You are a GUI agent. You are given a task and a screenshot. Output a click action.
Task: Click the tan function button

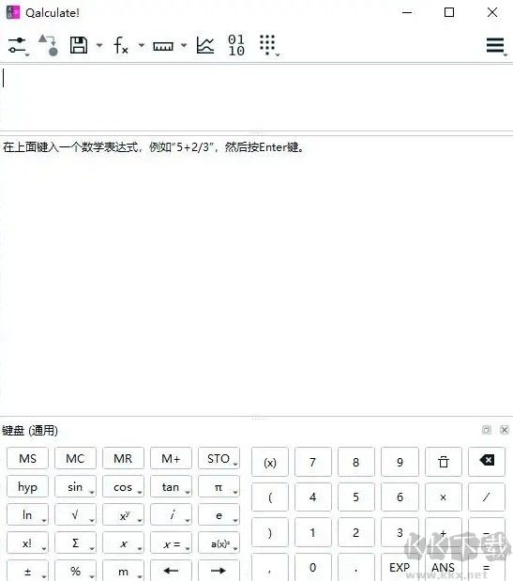click(171, 486)
